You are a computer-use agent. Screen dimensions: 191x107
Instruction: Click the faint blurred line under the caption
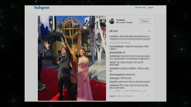(x=120, y=43)
